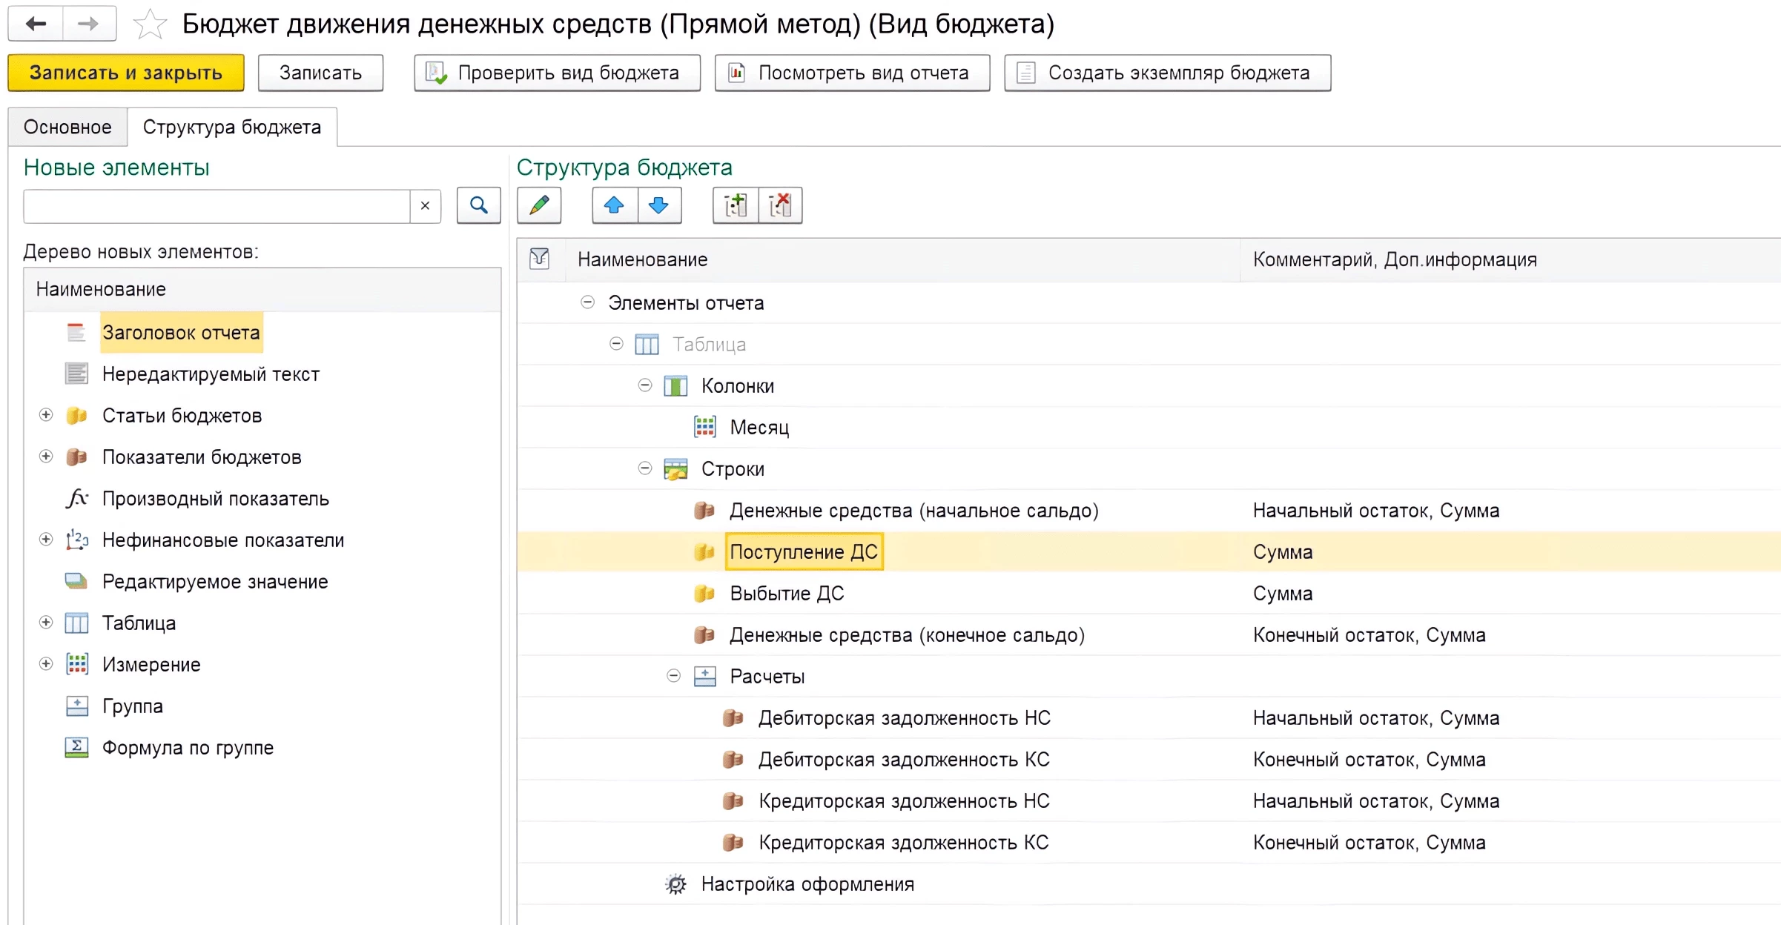Collapse the Расчеты group
The width and height of the screenshot is (1781, 925).
[x=673, y=676]
